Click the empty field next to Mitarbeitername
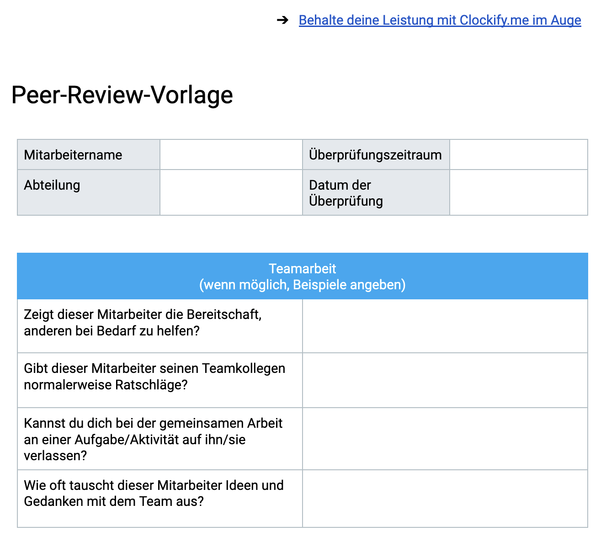606x542 pixels. tap(231, 154)
